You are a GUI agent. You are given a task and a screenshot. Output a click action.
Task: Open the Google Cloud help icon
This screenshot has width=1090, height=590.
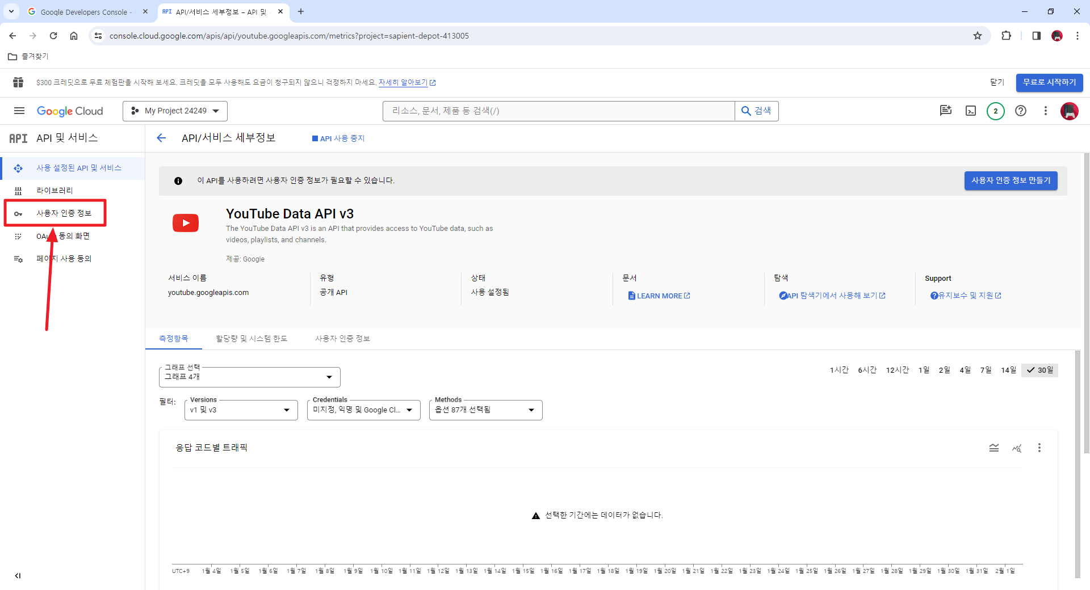[1021, 111]
